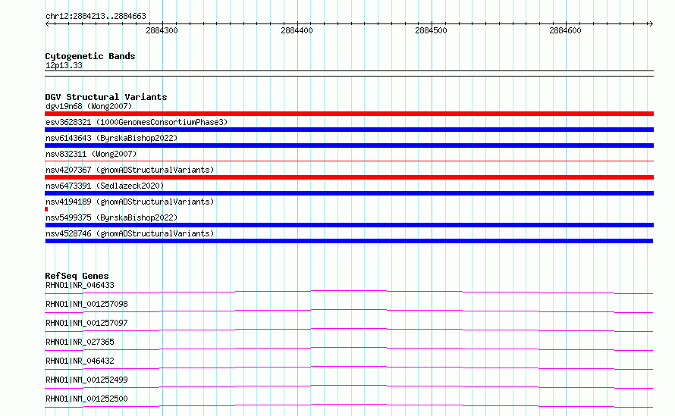Click the right arrow end of ruler
This screenshot has width=675, height=416.
tap(651, 23)
